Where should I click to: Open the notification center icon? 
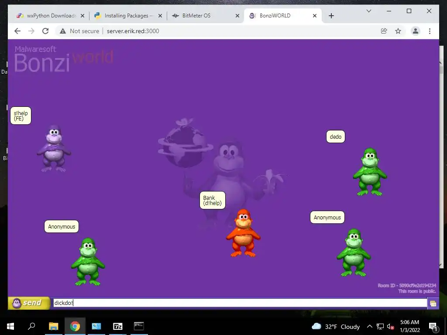[433, 326]
